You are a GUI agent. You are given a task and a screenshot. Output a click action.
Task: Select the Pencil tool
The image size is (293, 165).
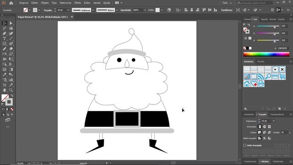4,49
